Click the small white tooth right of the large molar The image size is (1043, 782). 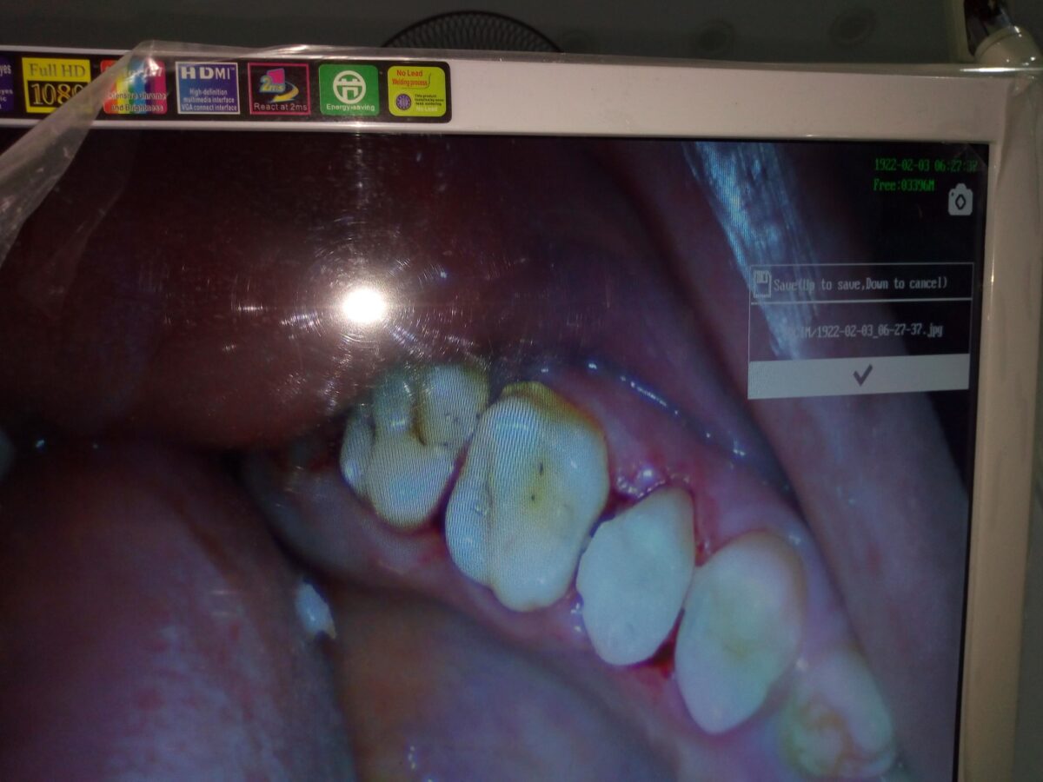tap(635, 573)
